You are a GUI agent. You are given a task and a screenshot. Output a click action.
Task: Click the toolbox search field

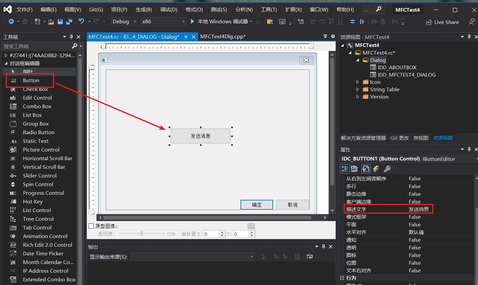37,46
